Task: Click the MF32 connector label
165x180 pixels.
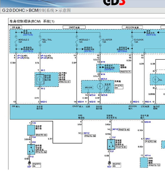Action: pos(86,133)
